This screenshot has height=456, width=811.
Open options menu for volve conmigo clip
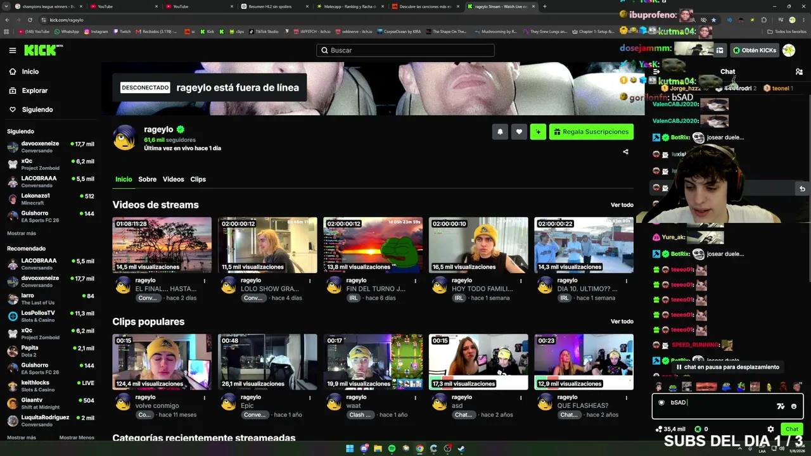point(204,398)
